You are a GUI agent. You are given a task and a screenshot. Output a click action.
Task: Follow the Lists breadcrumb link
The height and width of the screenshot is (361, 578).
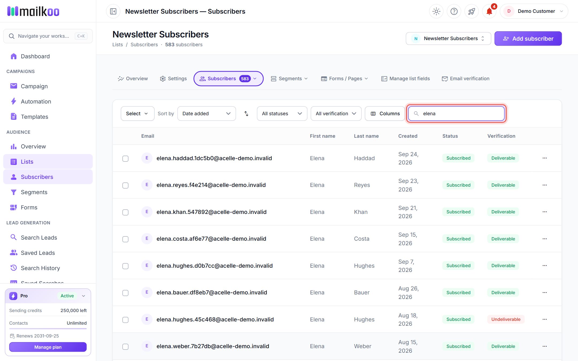117,45
